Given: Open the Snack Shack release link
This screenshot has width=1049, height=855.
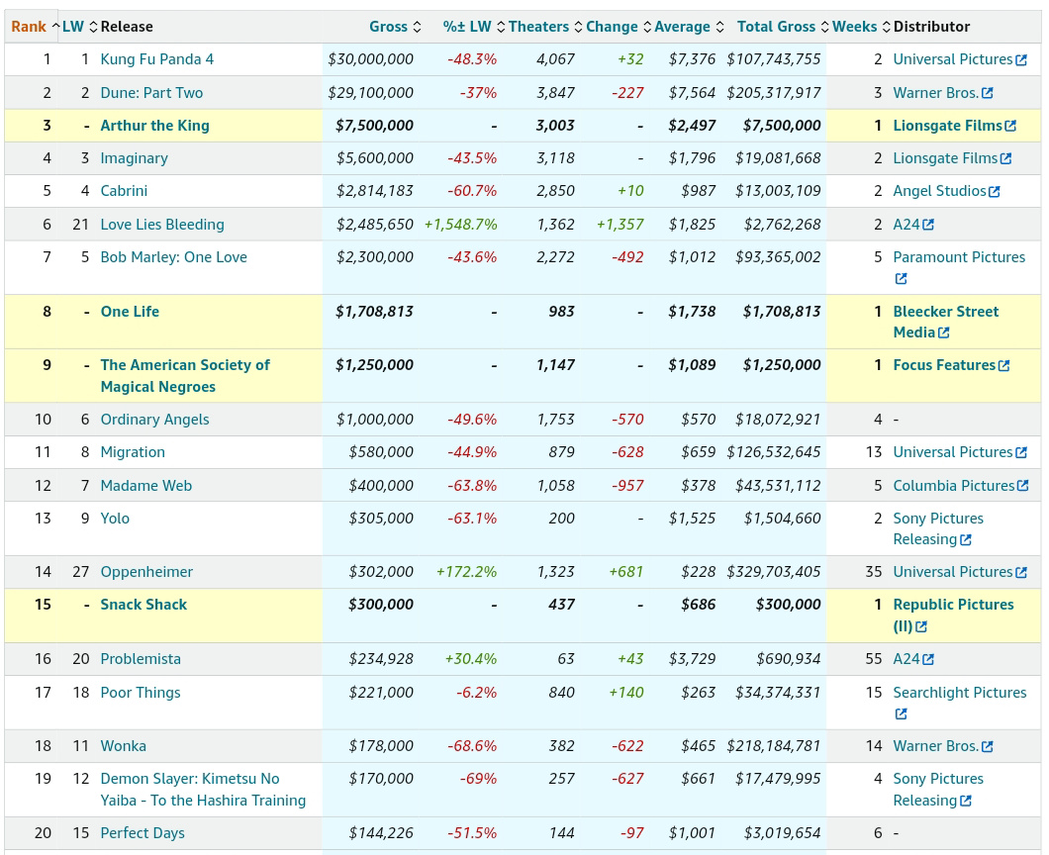Looking at the screenshot, I should coord(143,604).
